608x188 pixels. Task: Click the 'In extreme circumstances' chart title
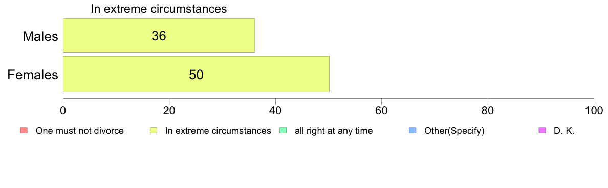point(159,9)
